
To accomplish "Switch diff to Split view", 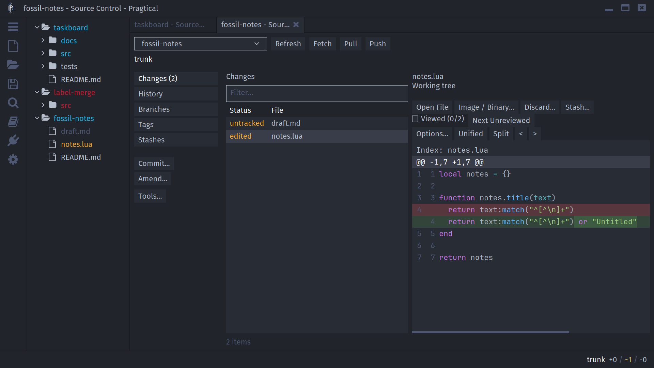I will click(x=501, y=134).
